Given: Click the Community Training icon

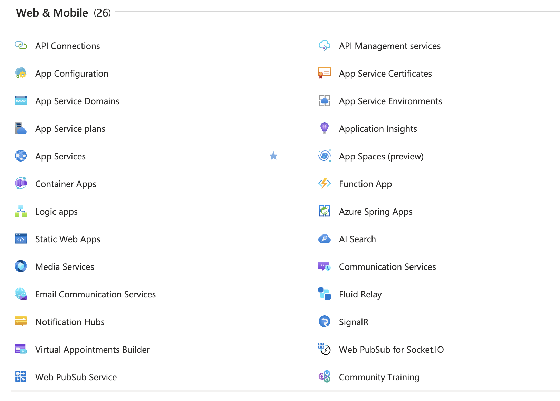Looking at the screenshot, I should (325, 377).
